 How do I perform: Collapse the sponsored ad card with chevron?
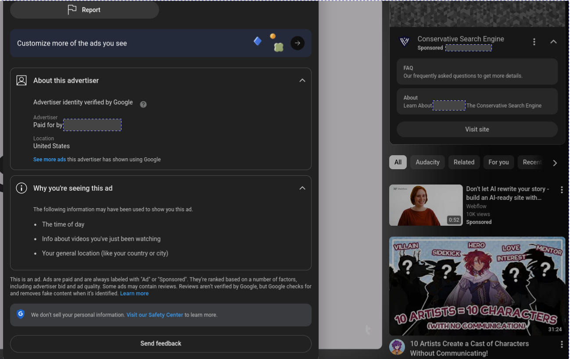(x=553, y=42)
